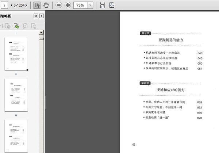Click the 75% zoom value field
This screenshot has height=153, width=219.
click(80, 5)
